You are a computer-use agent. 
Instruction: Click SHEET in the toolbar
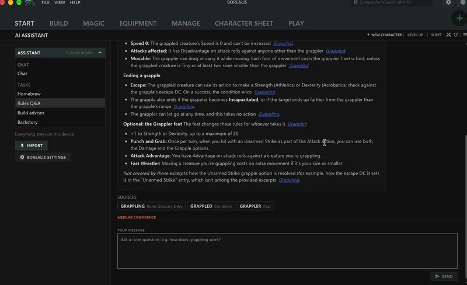click(436, 35)
